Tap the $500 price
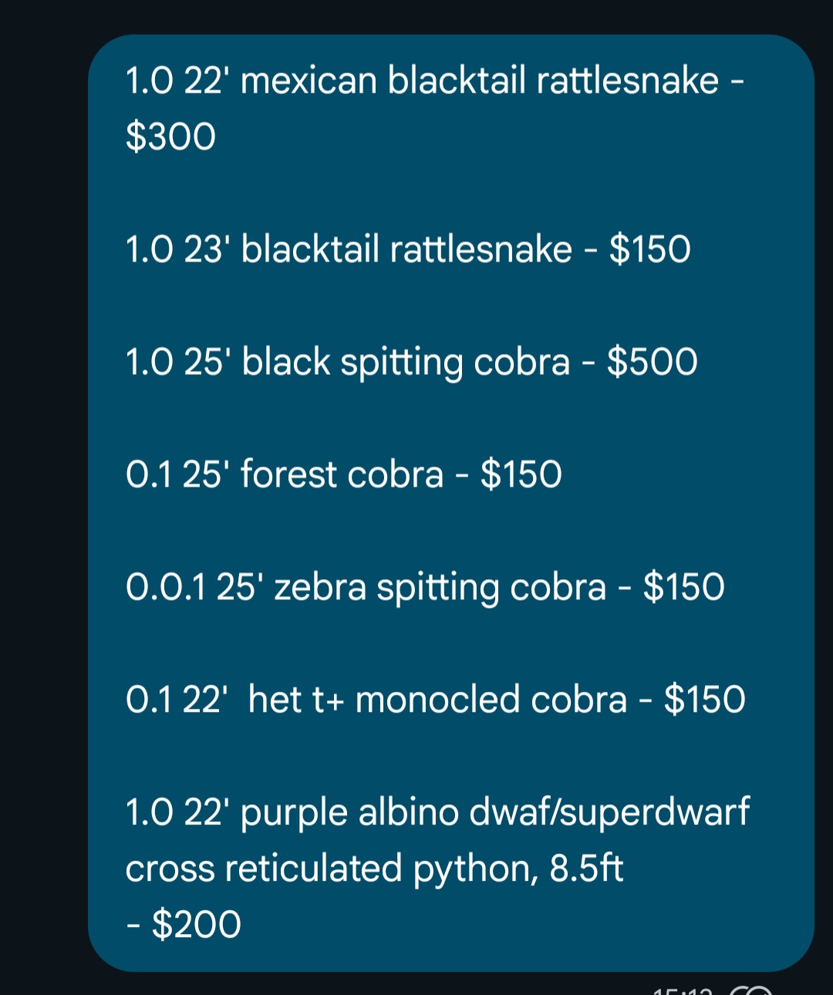 click(653, 363)
